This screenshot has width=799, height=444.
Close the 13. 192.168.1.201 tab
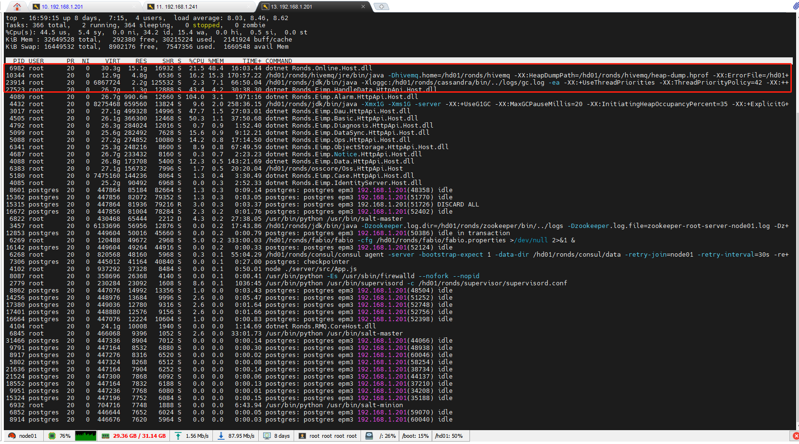click(363, 7)
